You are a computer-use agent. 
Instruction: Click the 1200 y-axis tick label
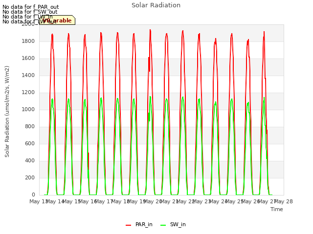pyautogui.click(x=28, y=93)
